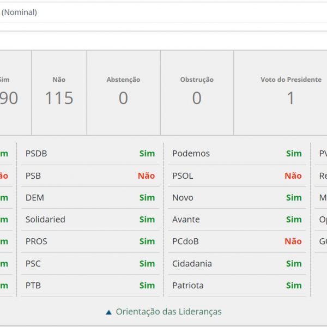Viewport: 327px width, 327px height.
Task: Select the Solidaried party entry
Action: click(x=45, y=220)
